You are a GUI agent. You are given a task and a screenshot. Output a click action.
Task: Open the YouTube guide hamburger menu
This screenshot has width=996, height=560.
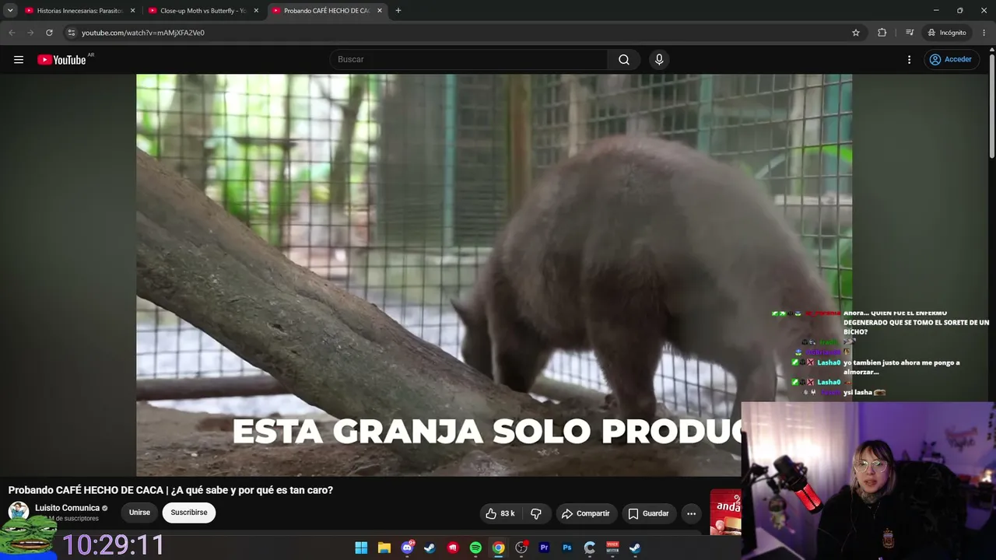pyautogui.click(x=19, y=60)
